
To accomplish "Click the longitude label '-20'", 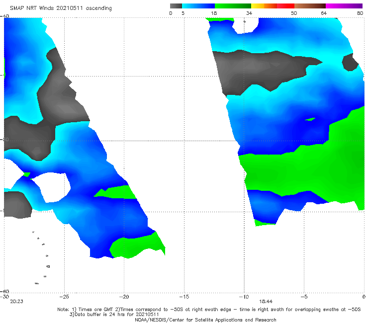I will (x=124, y=297).
